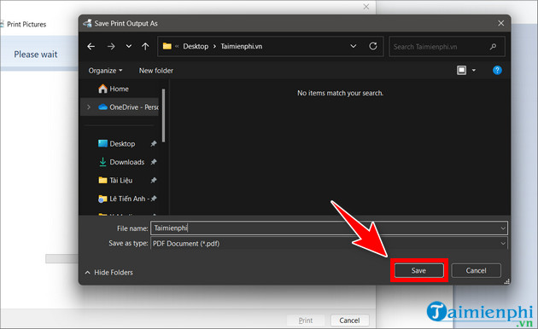
Task: Click the Home icon in navigation pane
Action: tap(102, 89)
